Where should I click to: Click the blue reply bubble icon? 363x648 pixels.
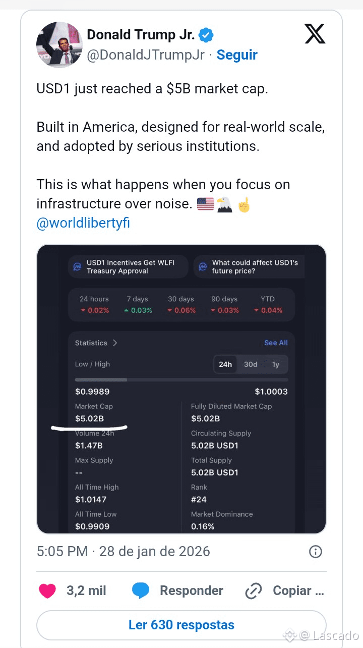tap(141, 590)
